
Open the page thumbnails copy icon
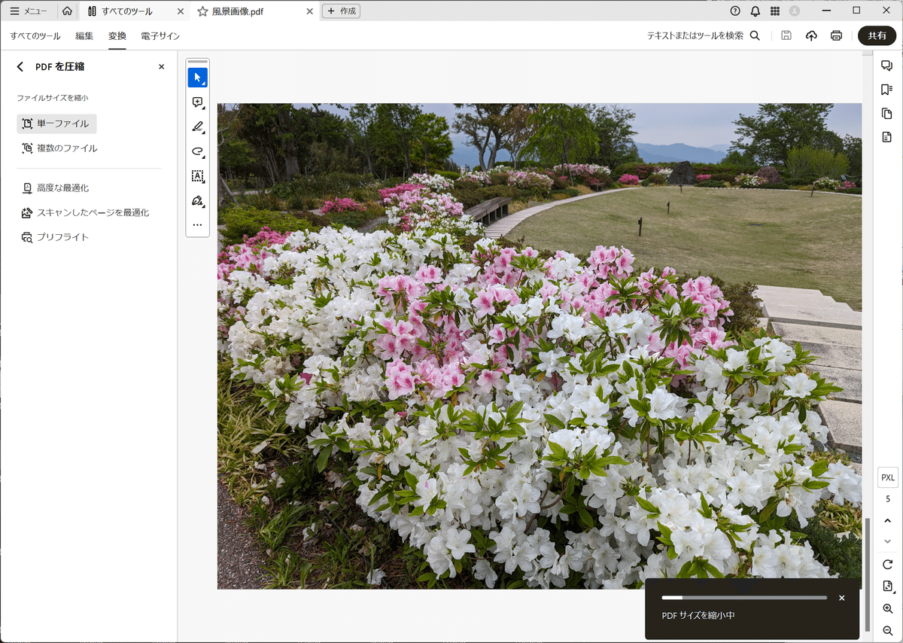pyautogui.click(x=887, y=114)
